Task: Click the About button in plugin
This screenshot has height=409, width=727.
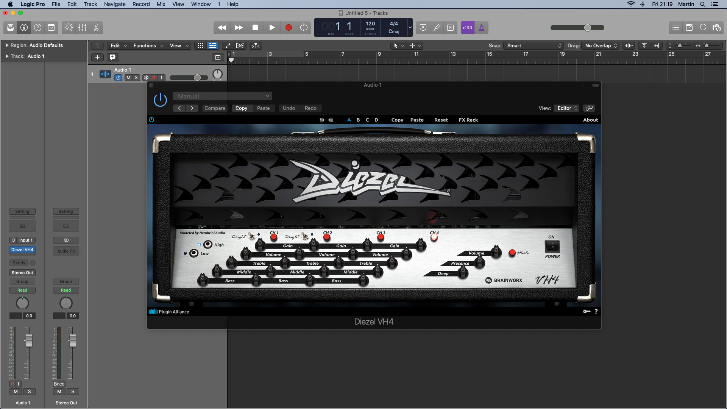Action: click(x=591, y=120)
